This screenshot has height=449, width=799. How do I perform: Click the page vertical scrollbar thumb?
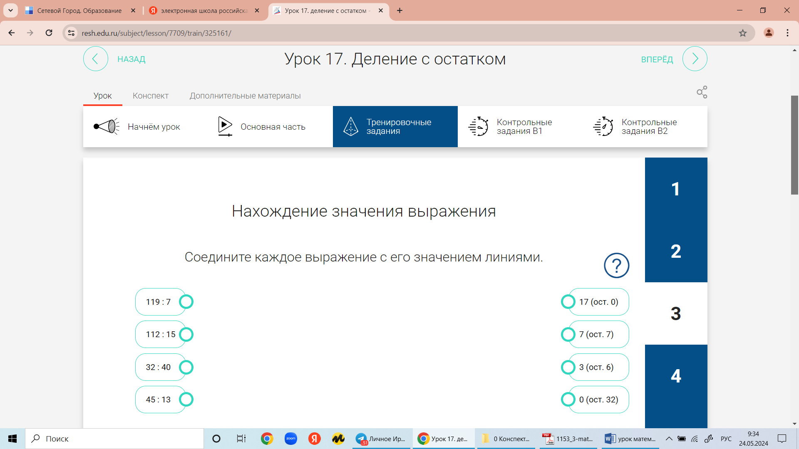(x=794, y=145)
